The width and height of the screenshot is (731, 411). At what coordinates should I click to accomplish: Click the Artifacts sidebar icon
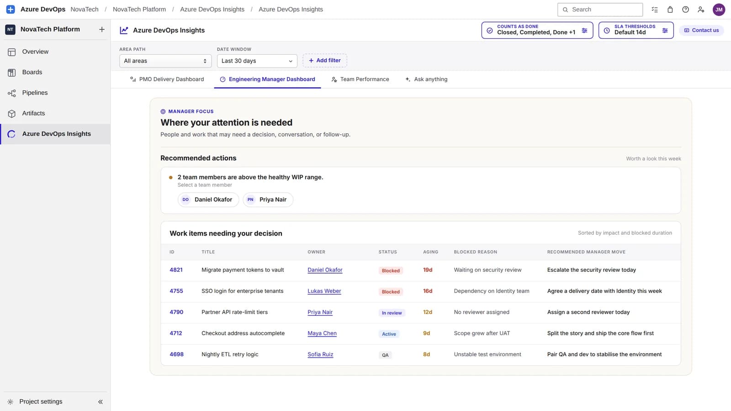12,114
